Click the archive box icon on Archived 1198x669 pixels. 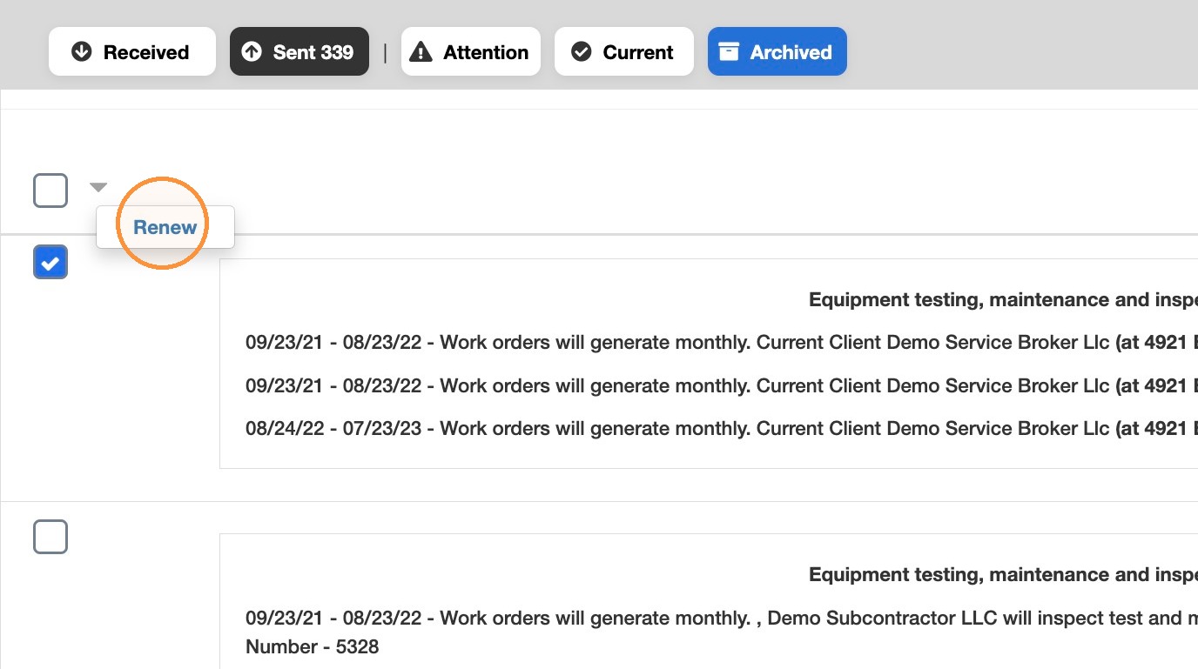click(730, 52)
